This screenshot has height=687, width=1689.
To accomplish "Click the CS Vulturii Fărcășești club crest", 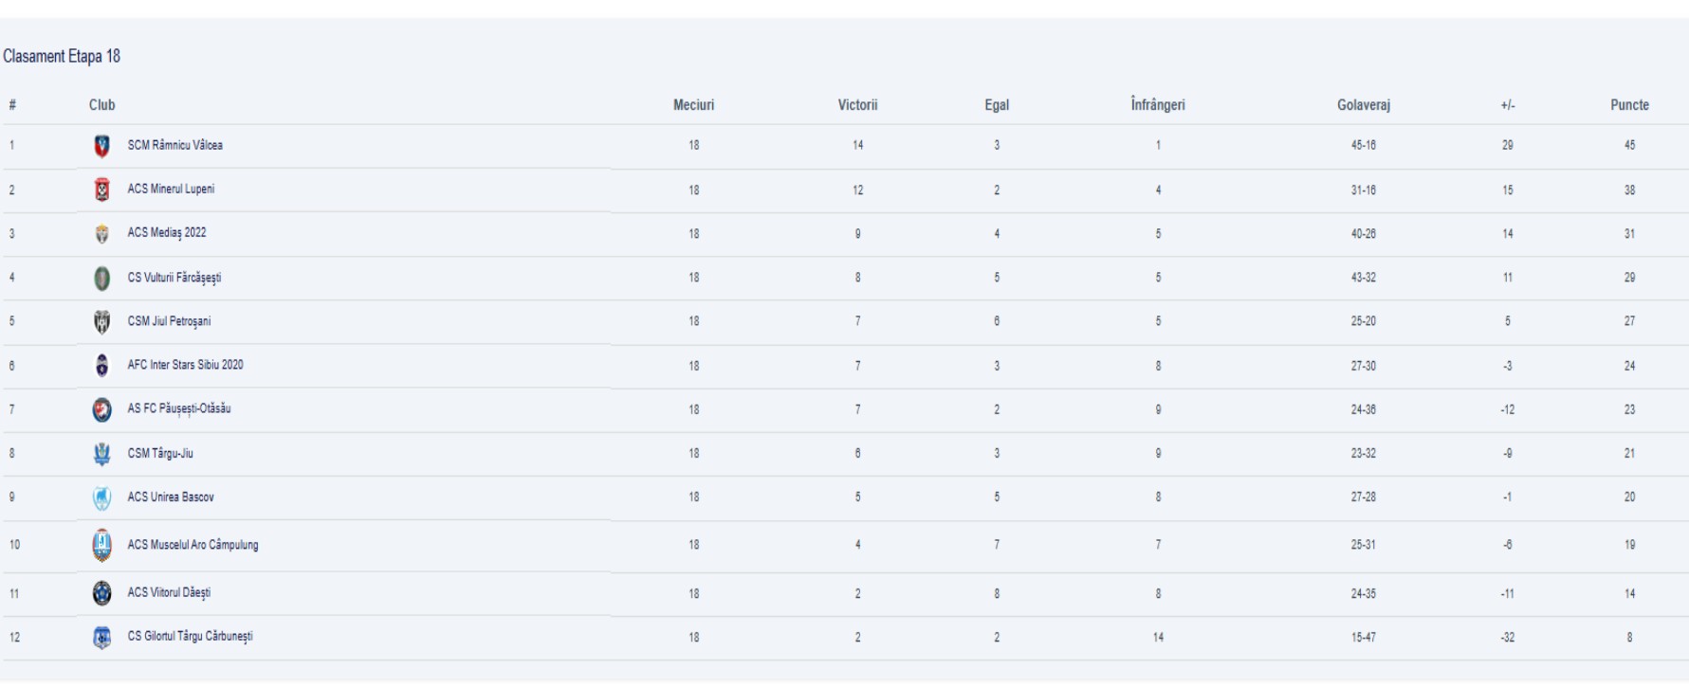I will 102,278.
